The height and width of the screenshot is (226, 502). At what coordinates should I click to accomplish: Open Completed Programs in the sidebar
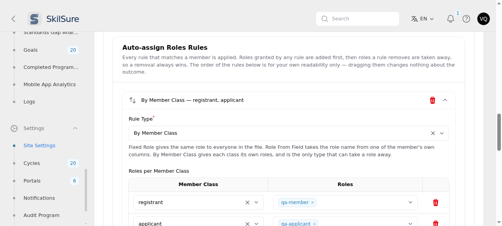coord(51,67)
